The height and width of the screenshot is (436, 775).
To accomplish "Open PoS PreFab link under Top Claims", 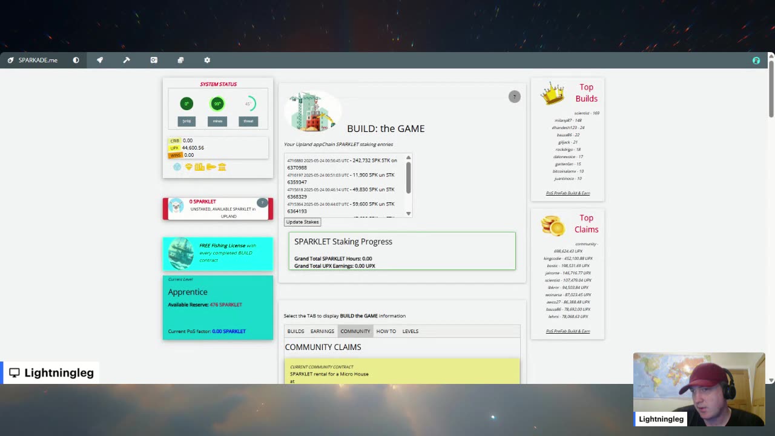I will coord(568,331).
